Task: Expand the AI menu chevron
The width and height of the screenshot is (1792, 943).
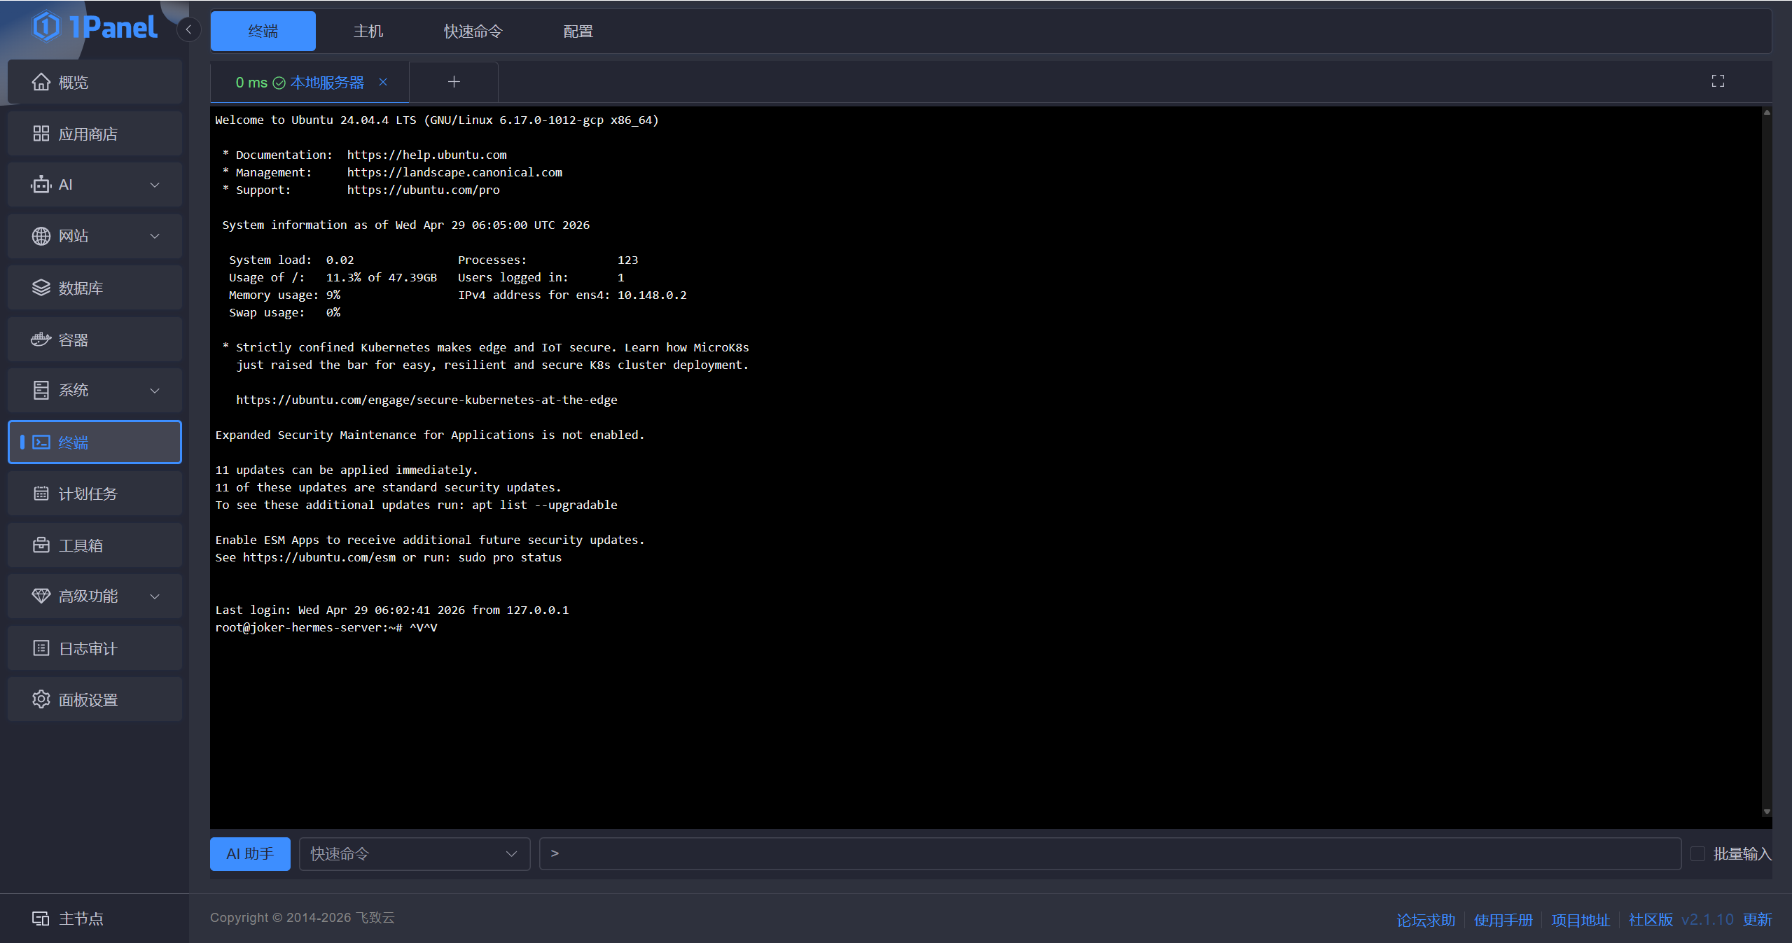Action: 155,185
